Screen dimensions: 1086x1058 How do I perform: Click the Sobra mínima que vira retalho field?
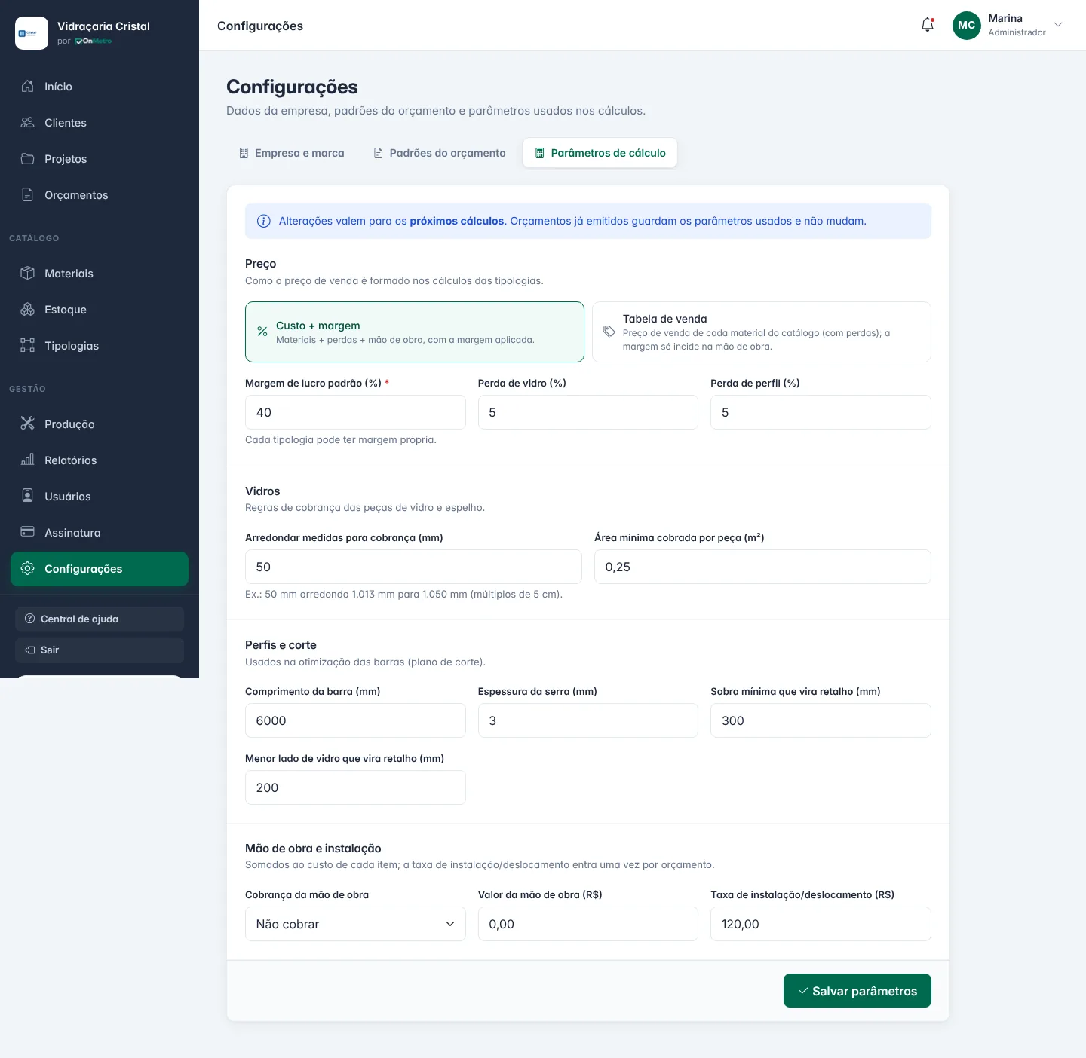tap(821, 720)
